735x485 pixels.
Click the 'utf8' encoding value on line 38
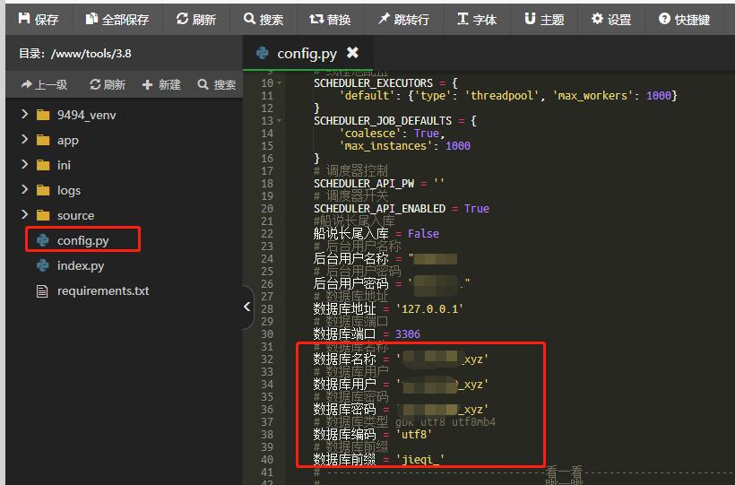(x=414, y=434)
